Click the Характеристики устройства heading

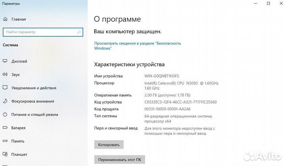tap(129, 64)
